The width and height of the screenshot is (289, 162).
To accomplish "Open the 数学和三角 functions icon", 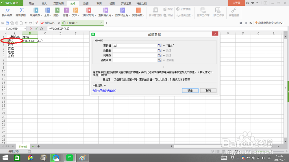I will 123,10.
